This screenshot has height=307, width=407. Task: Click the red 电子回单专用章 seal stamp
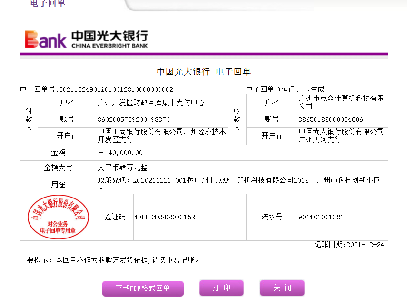(x=58, y=217)
